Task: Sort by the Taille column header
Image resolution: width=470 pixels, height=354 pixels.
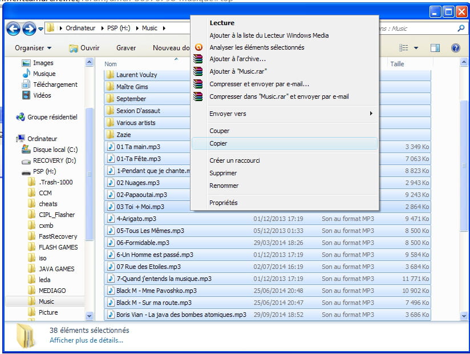Action: (397, 64)
